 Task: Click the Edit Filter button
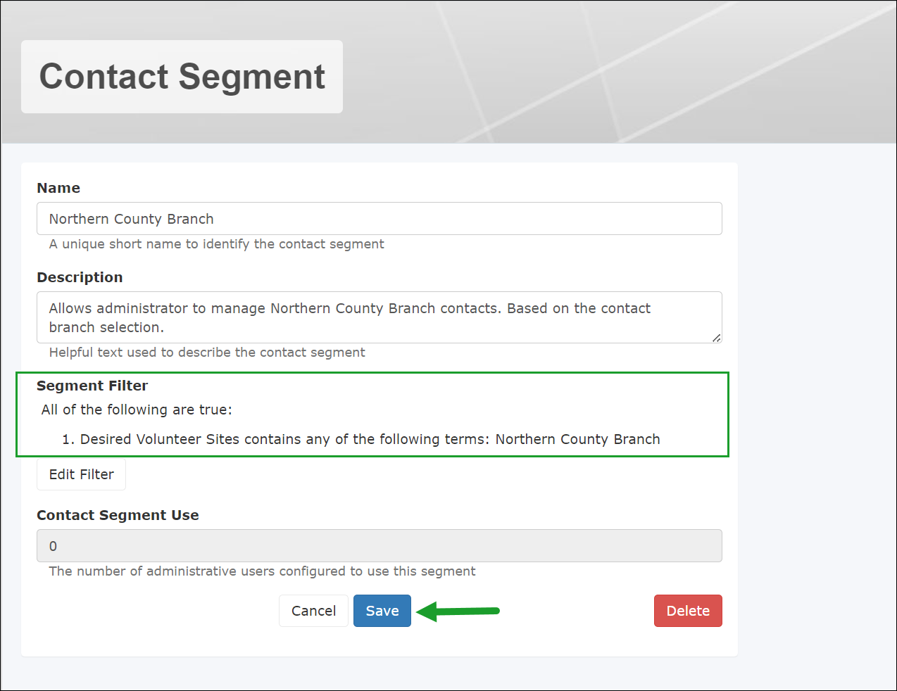[81, 474]
